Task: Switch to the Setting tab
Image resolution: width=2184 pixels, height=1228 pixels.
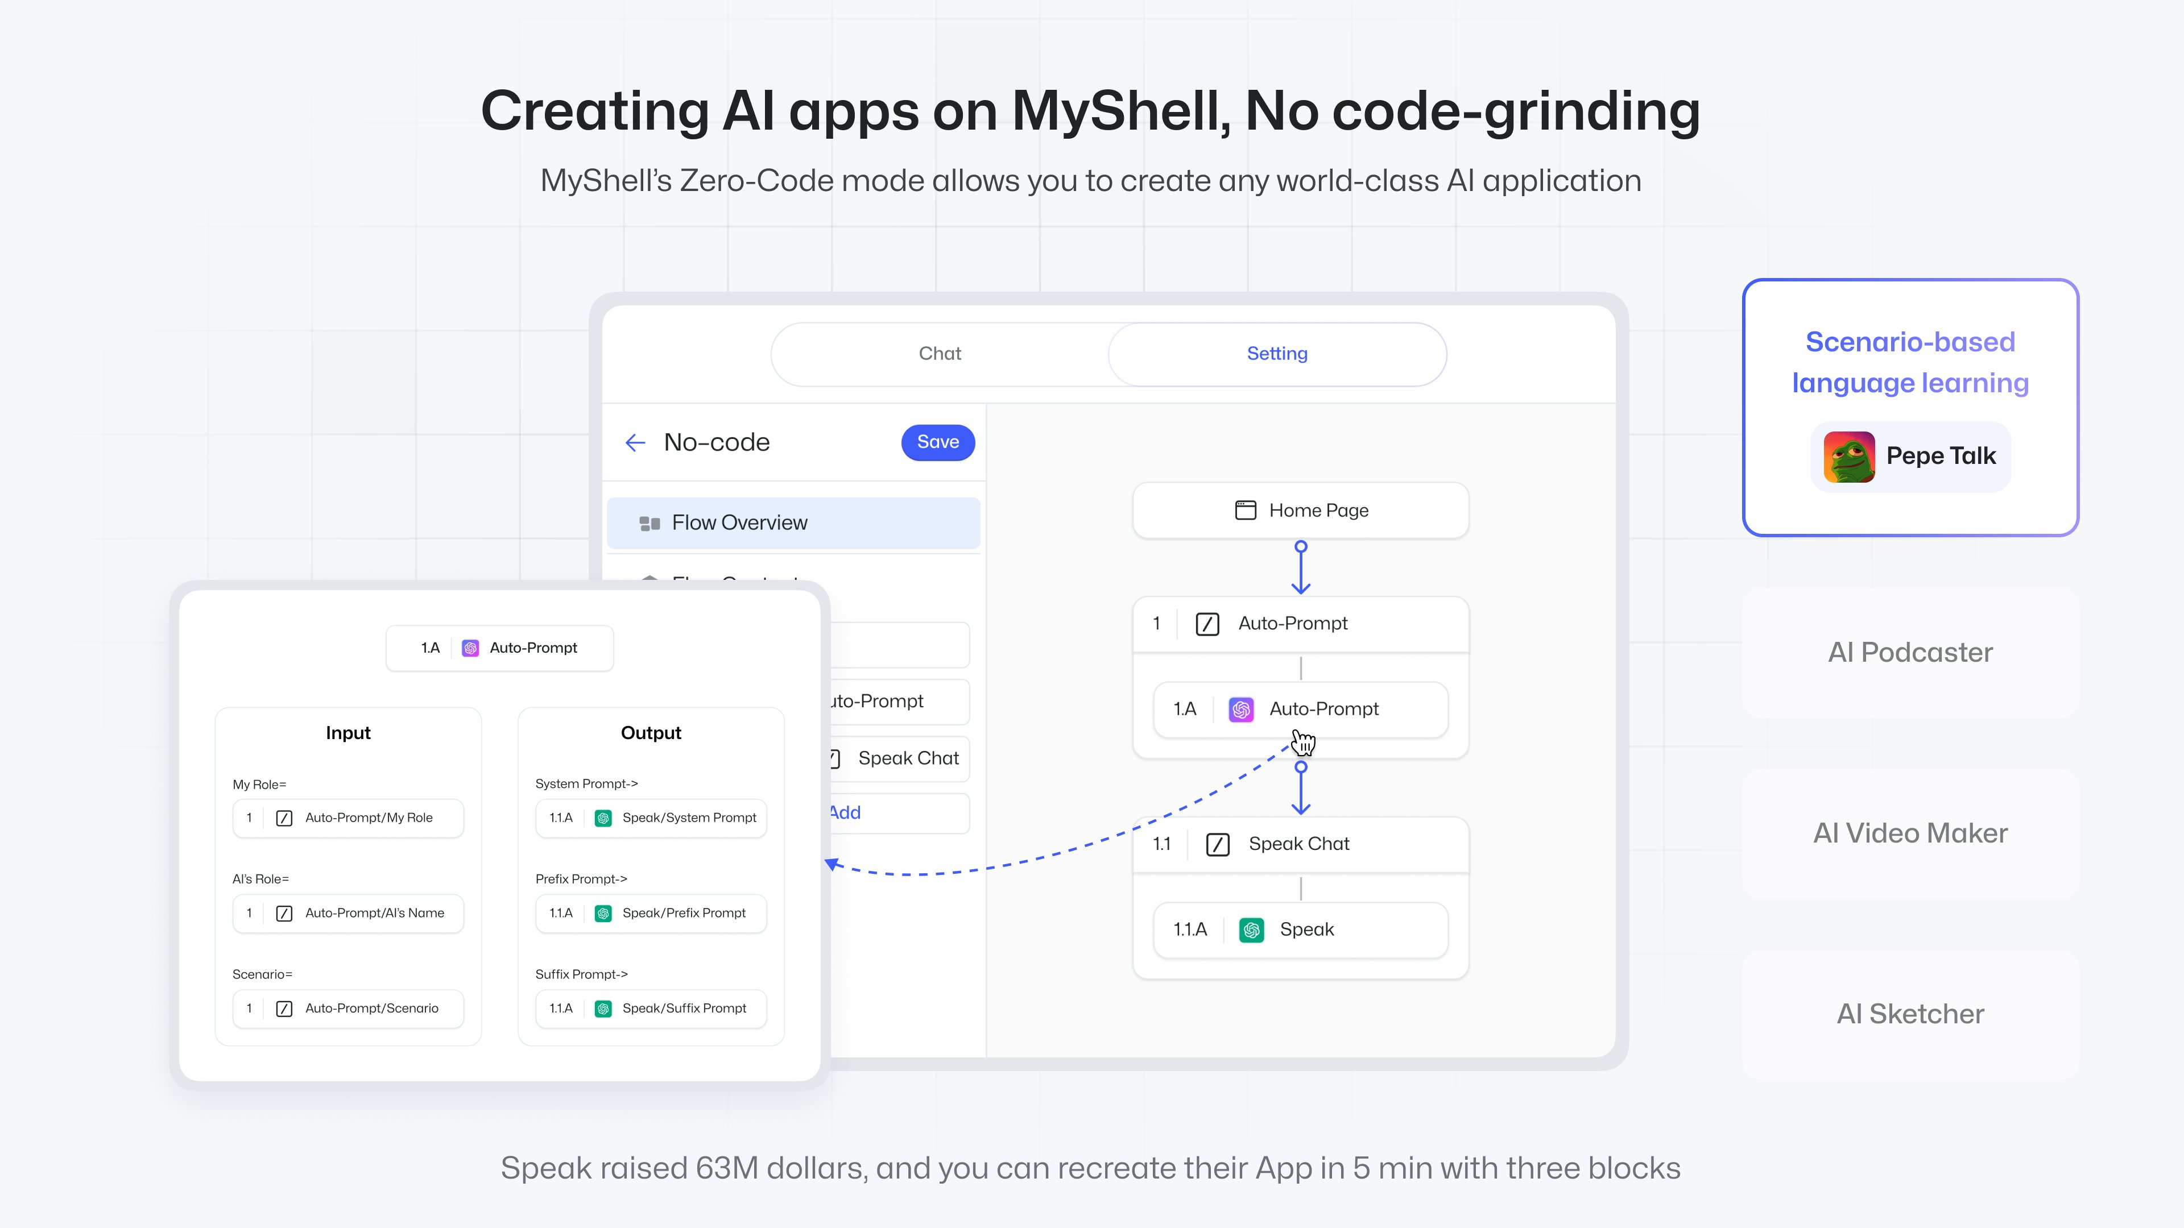Action: (x=1275, y=352)
